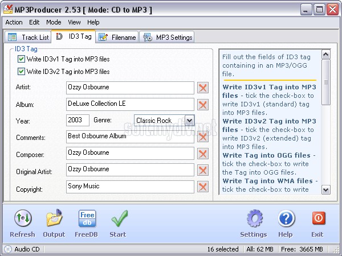Open the Action menu
Screen dimensions: 342x256
pyautogui.click(x=14, y=22)
